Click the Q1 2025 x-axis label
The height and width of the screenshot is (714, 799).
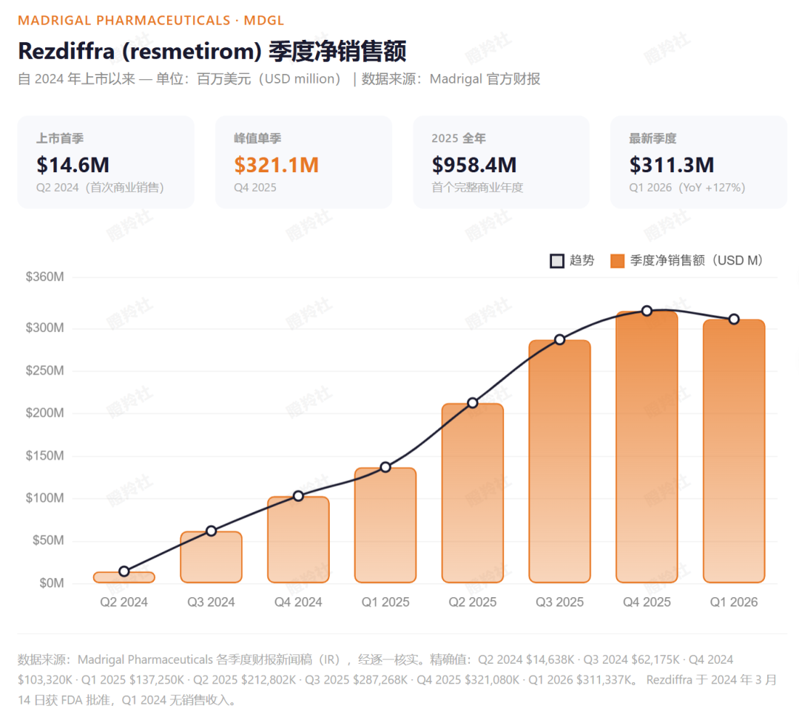385,602
